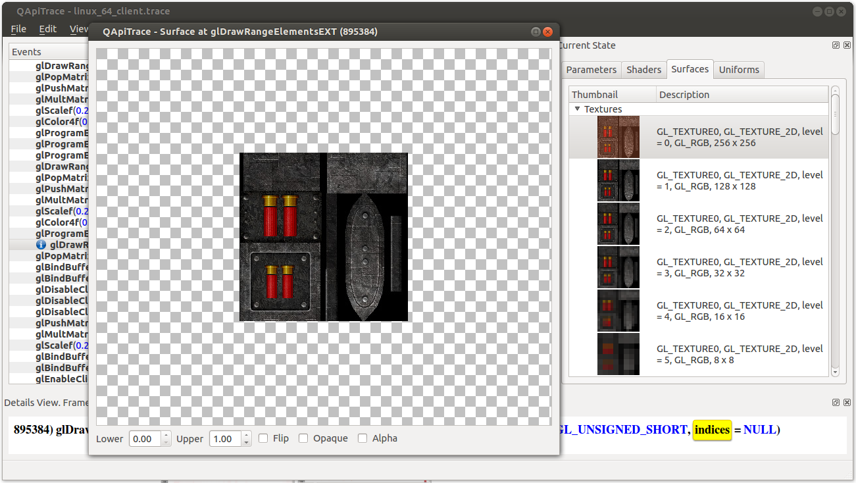856x483 pixels.
Task: Check the Alpha option
Action: click(x=363, y=438)
